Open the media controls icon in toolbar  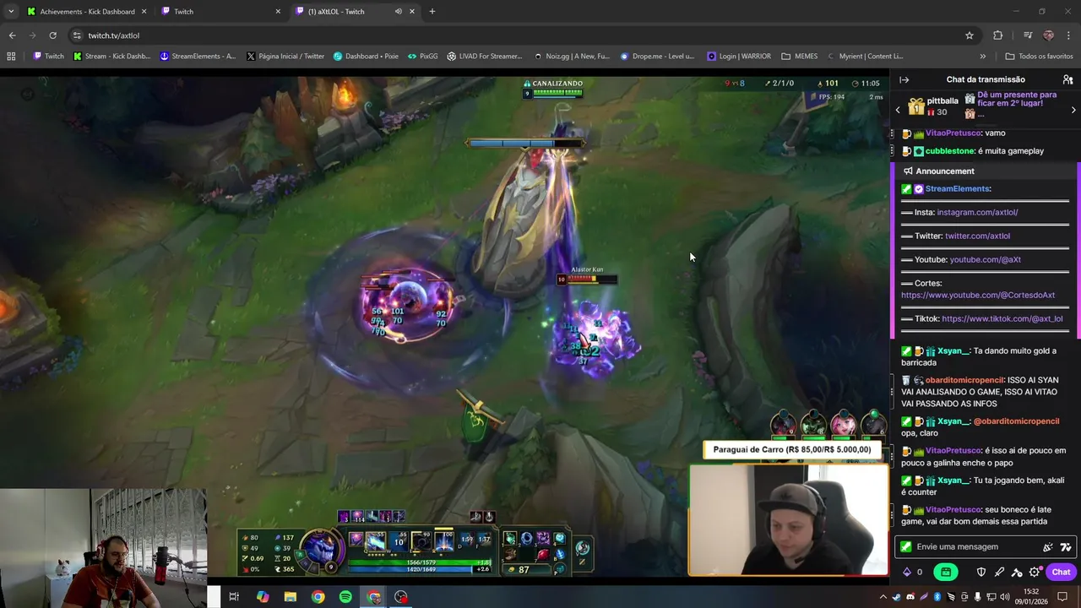tap(1028, 35)
